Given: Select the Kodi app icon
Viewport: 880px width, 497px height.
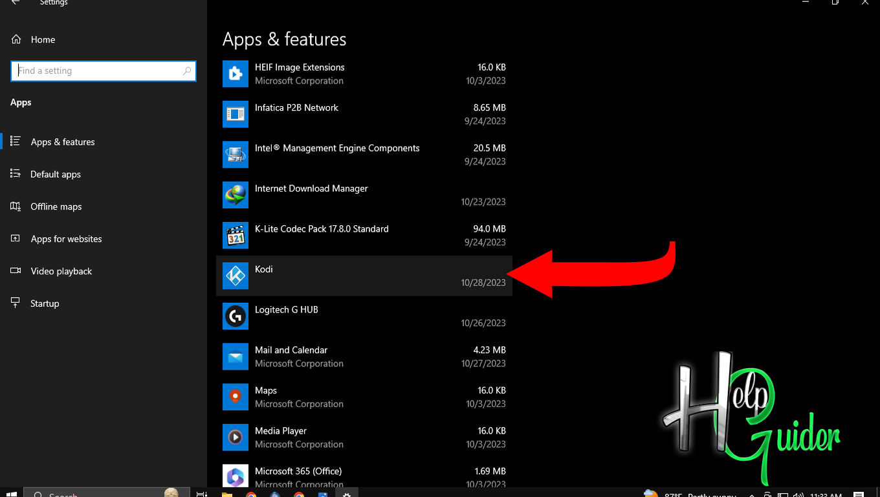Looking at the screenshot, I should [x=236, y=276].
